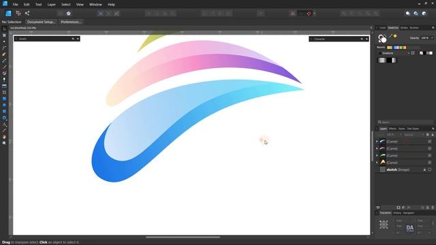This screenshot has width=436, height=245.
Task: Open the Window menu
Action: 95,5
